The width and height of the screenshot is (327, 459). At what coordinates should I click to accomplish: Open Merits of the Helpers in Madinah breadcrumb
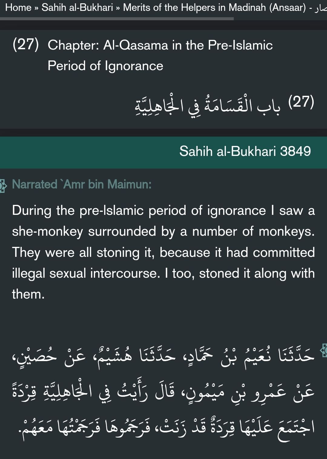click(x=214, y=7)
